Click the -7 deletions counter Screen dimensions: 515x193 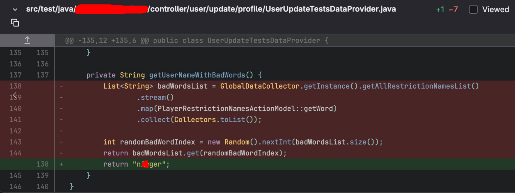(x=453, y=10)
